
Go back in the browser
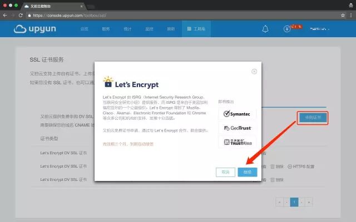[x=5, y=16]
